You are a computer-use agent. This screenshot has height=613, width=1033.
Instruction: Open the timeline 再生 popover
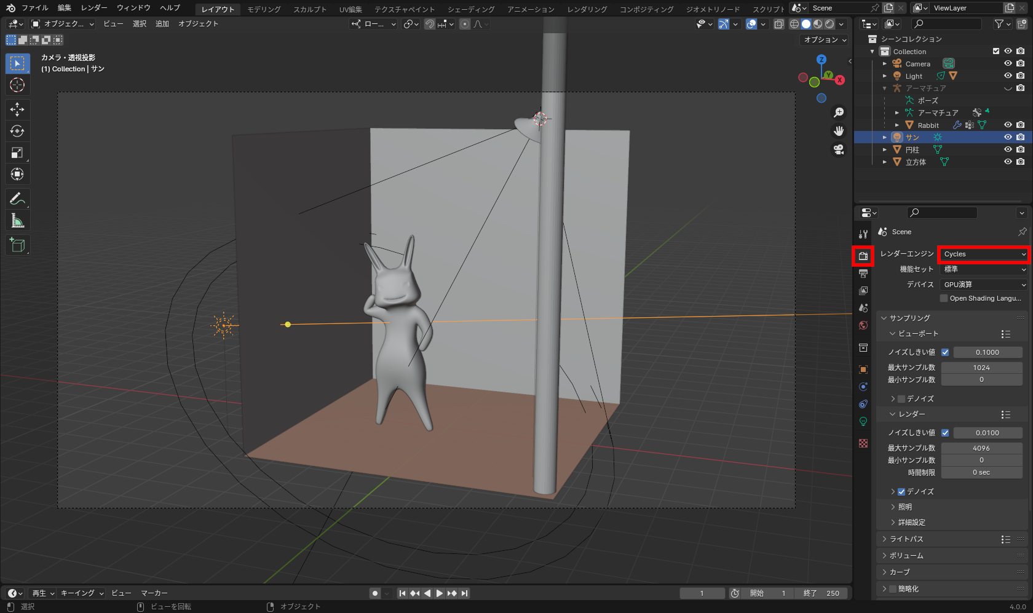pyautogui.click(x=43, y=593)
